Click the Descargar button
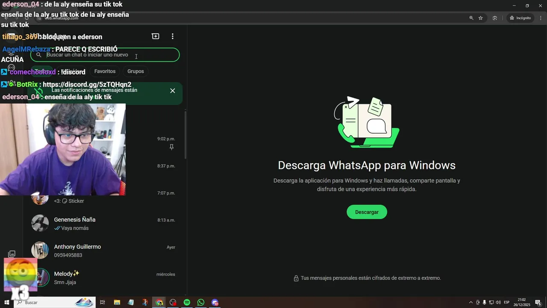 click(x=367, y=212)
